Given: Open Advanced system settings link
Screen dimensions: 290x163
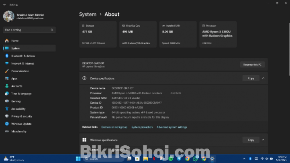Looking at the screenshot, I should [x=172, y=127].
